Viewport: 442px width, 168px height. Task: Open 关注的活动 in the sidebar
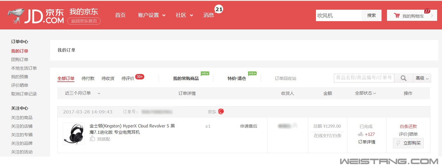pyautogui.click(x=22, y=152)
